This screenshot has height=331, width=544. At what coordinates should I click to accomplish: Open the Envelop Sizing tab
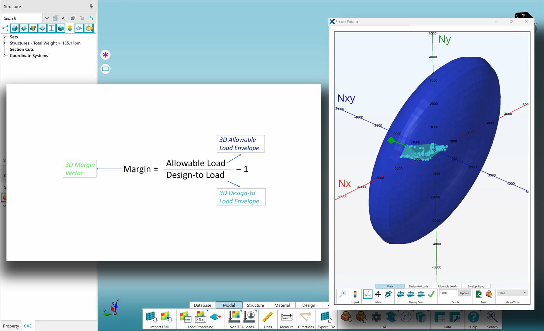476,286
